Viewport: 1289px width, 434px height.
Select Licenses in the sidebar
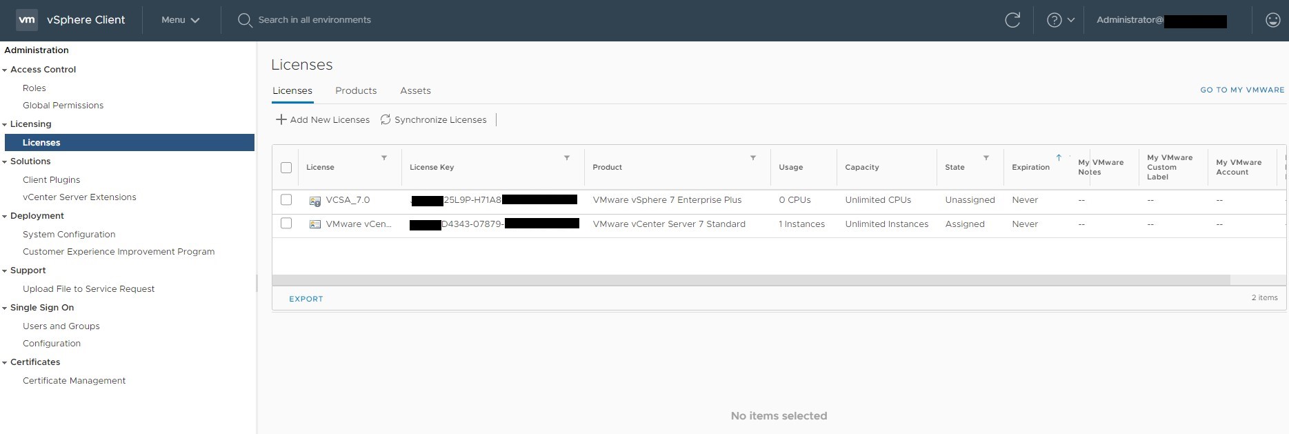[130, 142]
